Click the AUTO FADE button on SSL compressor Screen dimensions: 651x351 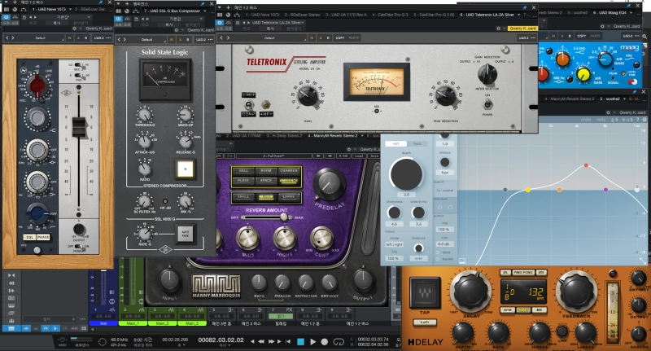(x=188, y=232)
